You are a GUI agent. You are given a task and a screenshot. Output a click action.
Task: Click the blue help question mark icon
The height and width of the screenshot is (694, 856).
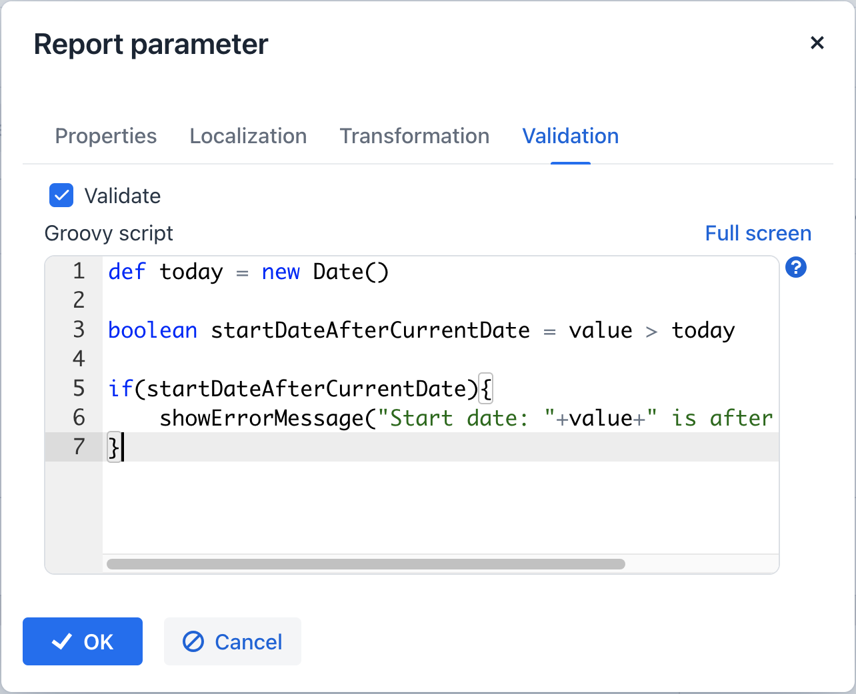coord(796,268)
